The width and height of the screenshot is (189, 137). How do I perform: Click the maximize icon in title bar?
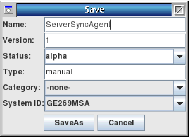pos(179,10)
